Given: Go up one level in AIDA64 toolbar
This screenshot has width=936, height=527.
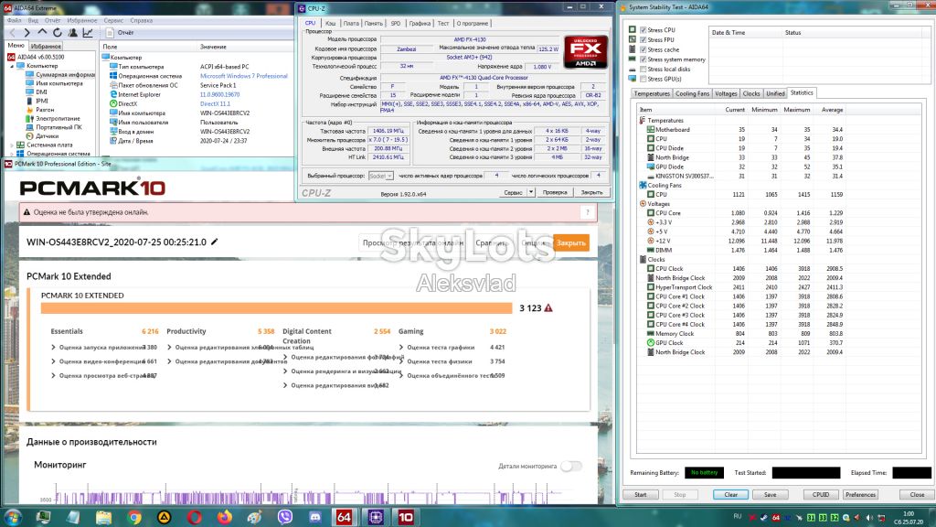Looking at the screenshot, I should 42,32.
